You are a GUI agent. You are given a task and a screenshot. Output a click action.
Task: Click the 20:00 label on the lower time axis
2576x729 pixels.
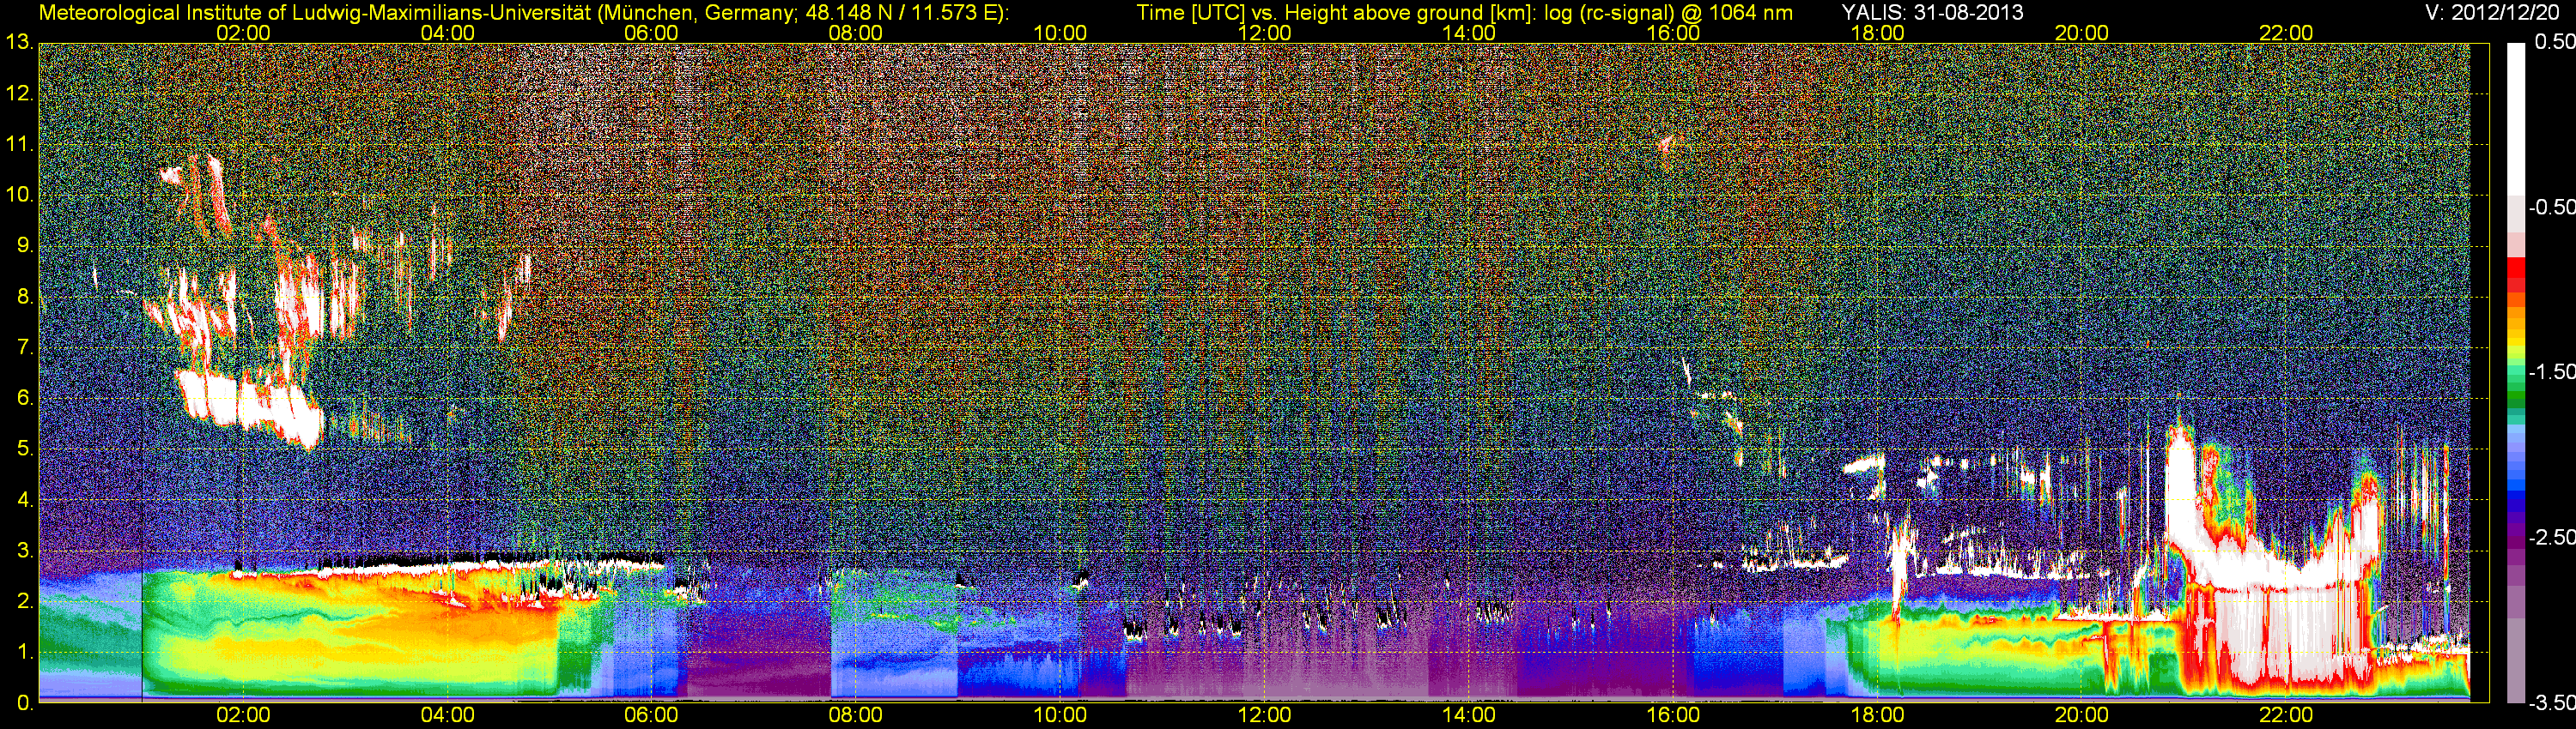2082,715
